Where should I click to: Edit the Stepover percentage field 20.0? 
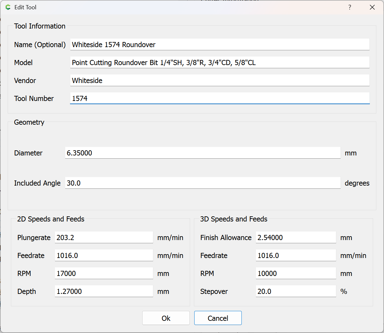(296, 291)
